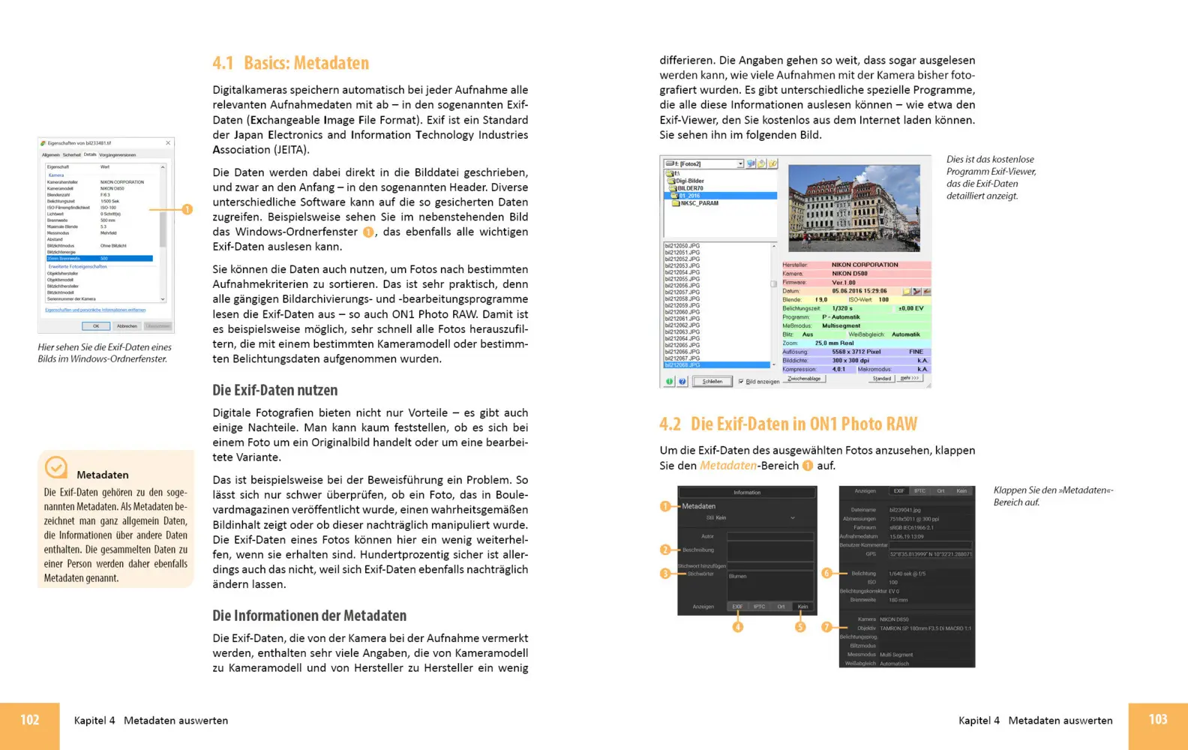Click 'Eigenschaften und persönliche Informationen entfernen' link

[95, 310]
